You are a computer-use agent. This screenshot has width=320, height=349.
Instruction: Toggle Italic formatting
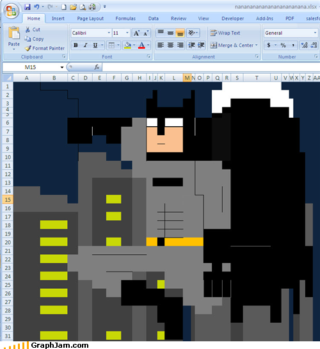[x=85, y=45]
